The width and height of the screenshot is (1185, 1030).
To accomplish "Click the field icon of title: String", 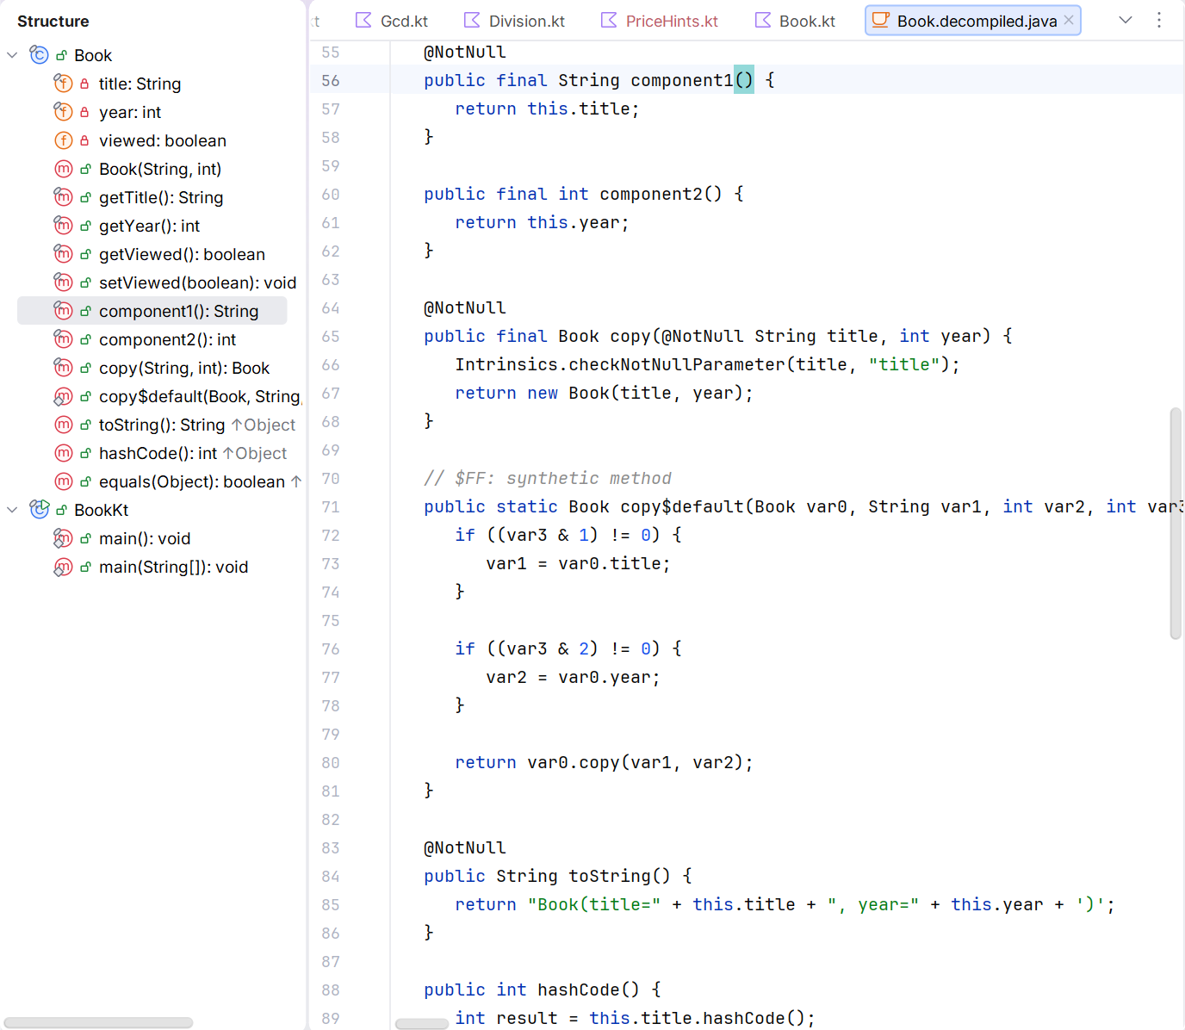I will coord(63,84).
